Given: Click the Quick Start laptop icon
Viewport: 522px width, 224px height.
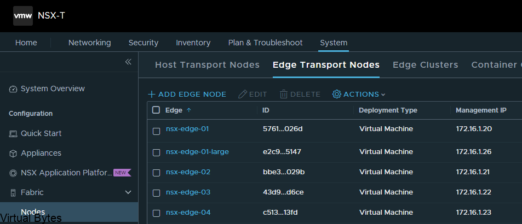Looking at the screenshot, I should tap(13, 134).
